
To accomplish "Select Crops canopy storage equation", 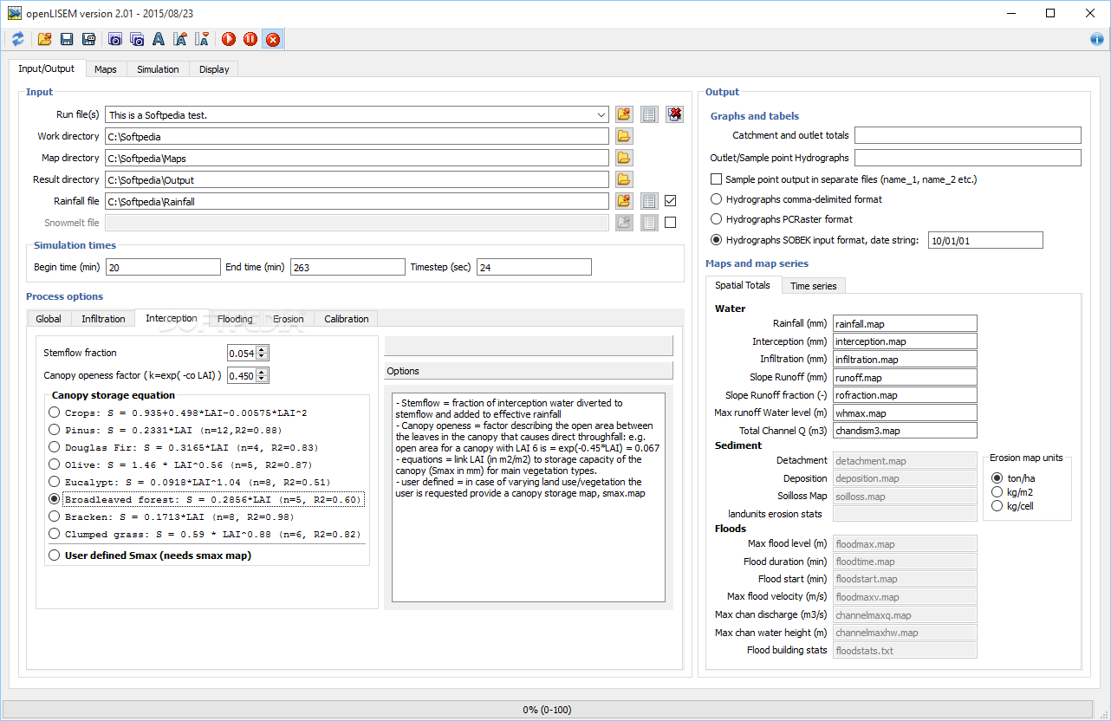I will pos(179,412).
